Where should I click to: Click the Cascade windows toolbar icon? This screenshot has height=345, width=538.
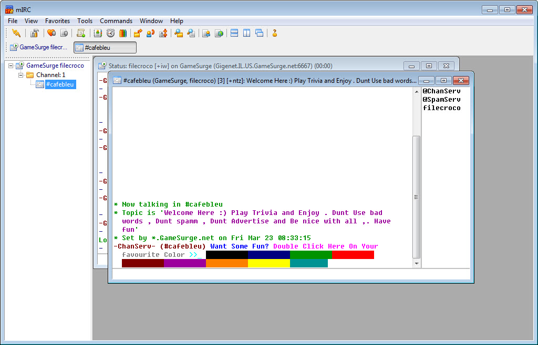260,34
